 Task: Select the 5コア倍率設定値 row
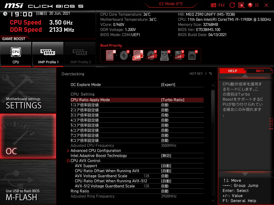(137, 125)
